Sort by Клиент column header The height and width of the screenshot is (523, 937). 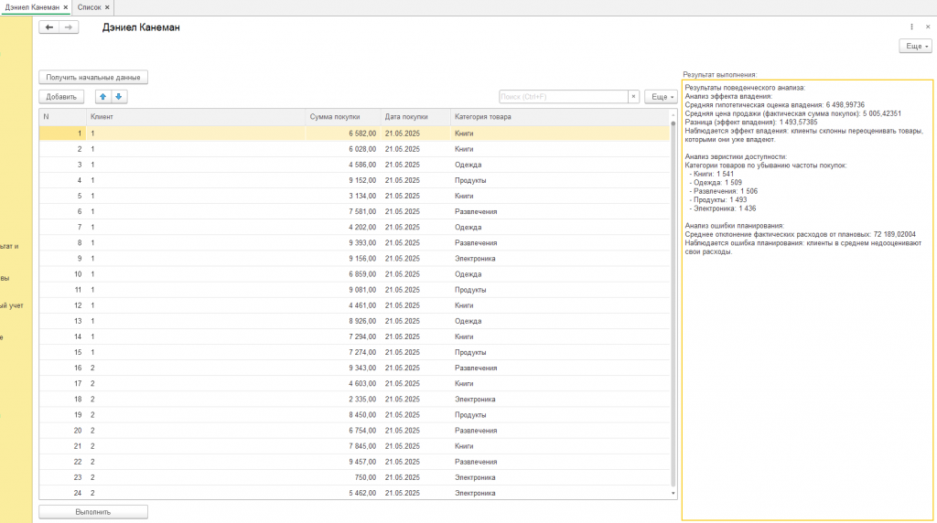pyautogui.click(x=196, y=117)
